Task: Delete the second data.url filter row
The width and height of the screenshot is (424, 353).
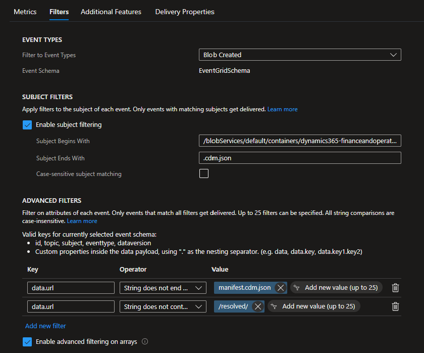Action: (x=395, y=306)
